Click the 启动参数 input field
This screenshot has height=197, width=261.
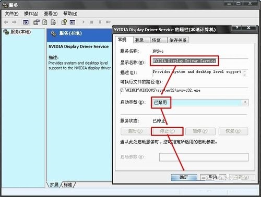point(204,157)
